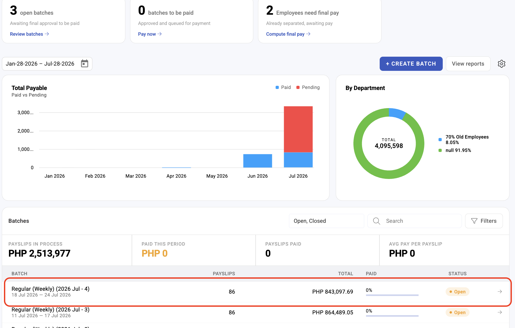This screenshot has width=515, height=328.
Task: Click the By Department heading
Action: (x=365, y=88)
